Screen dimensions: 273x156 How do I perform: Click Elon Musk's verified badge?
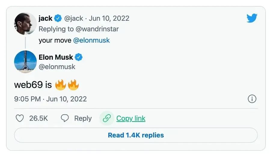[79, 57]
